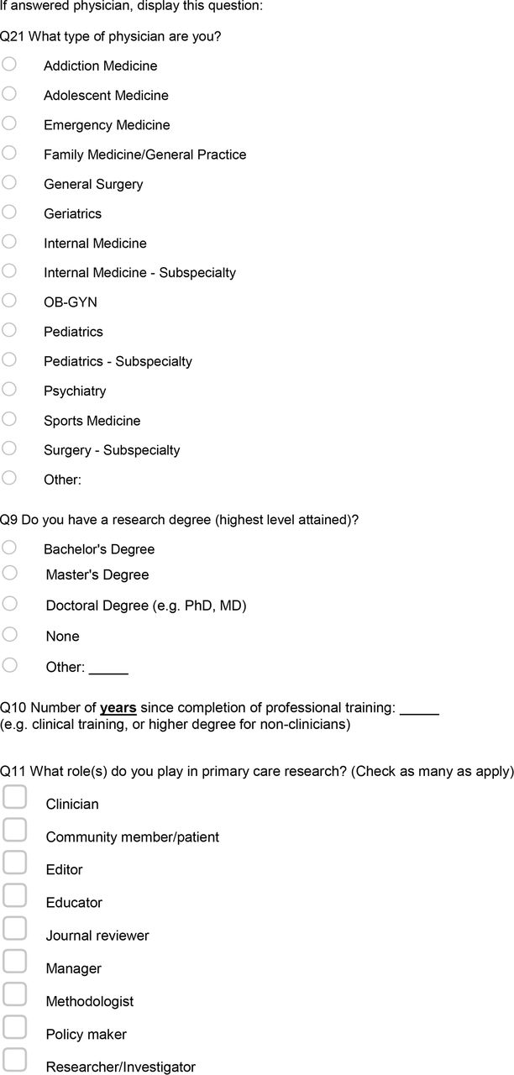Screen dimensions: 514x1075
Task: Choose Emergency Medicine option
Action: click(9, 123)
